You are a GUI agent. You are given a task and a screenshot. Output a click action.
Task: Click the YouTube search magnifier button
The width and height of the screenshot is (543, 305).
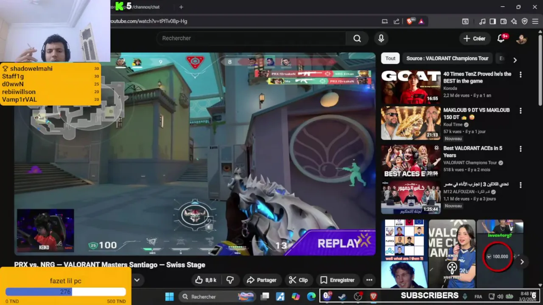tap(357, 38)
